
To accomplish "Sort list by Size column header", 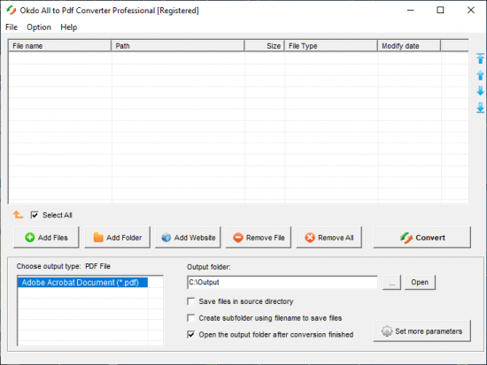I will [265, 46].
